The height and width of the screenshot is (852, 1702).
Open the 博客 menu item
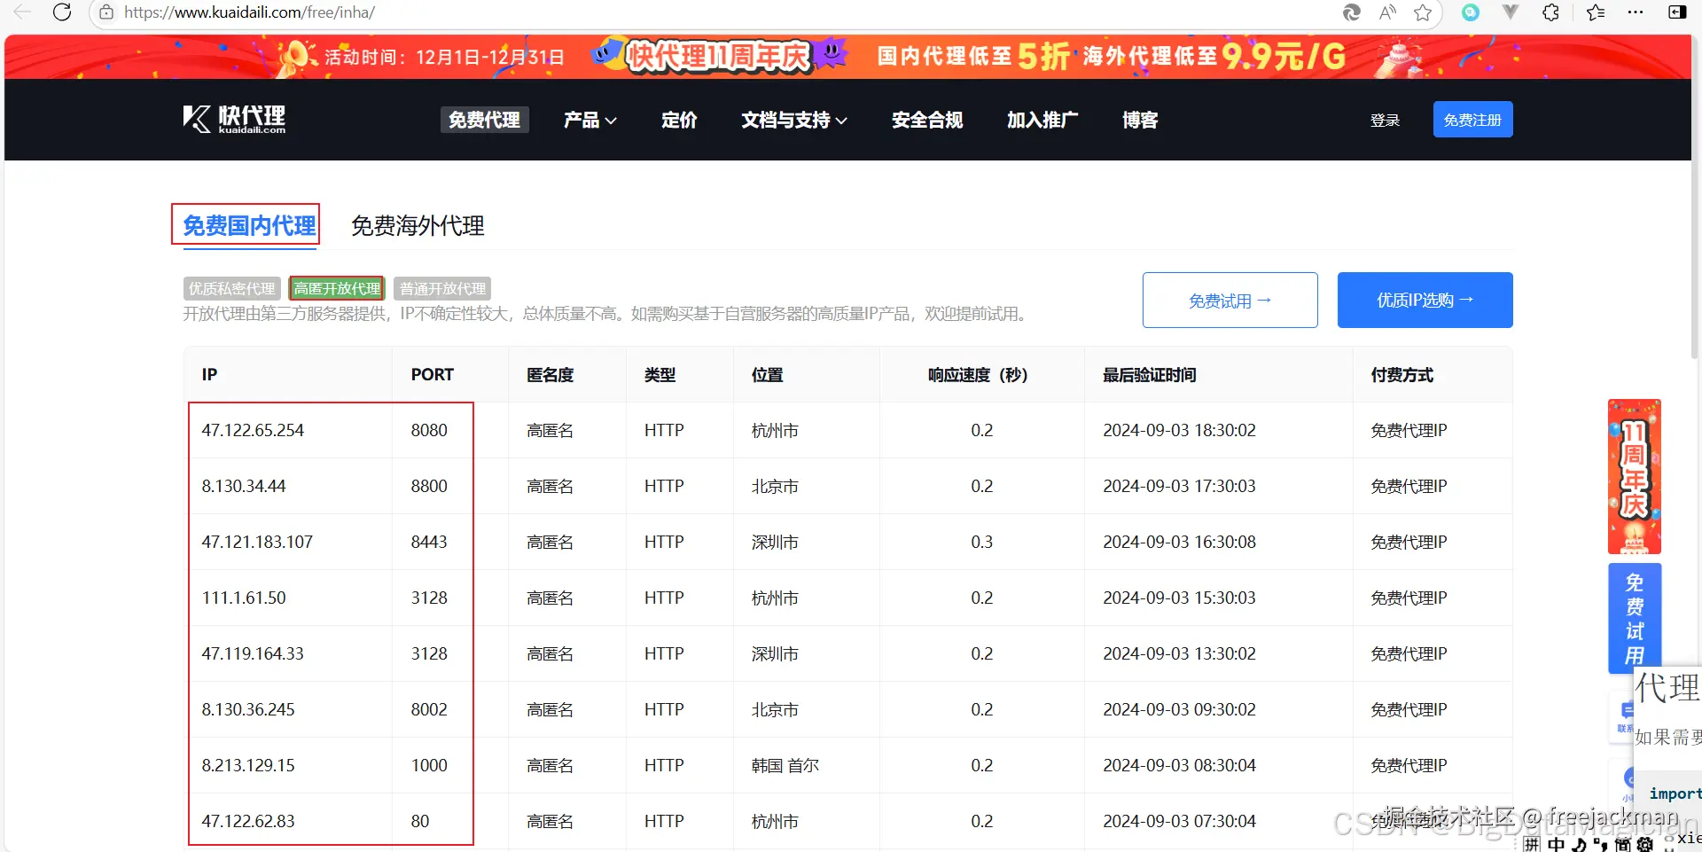1140,120
